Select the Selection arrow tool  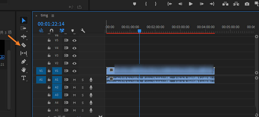click(24, 20)
